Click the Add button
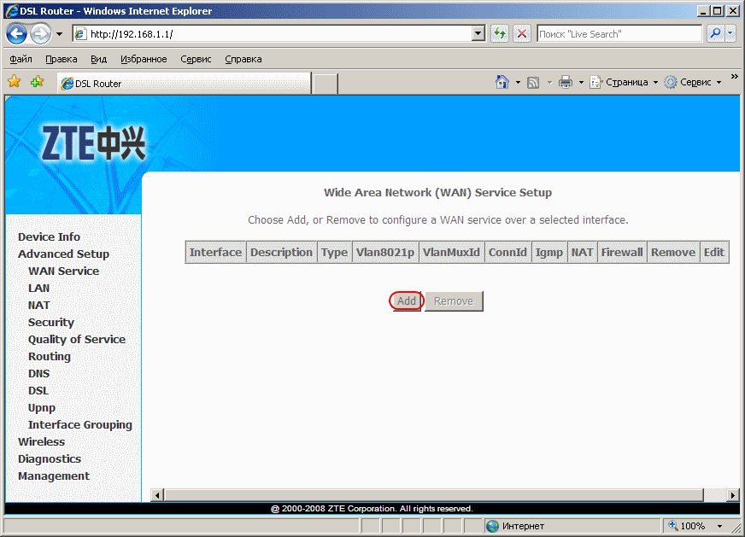The image size is (745, 537). 407,301
